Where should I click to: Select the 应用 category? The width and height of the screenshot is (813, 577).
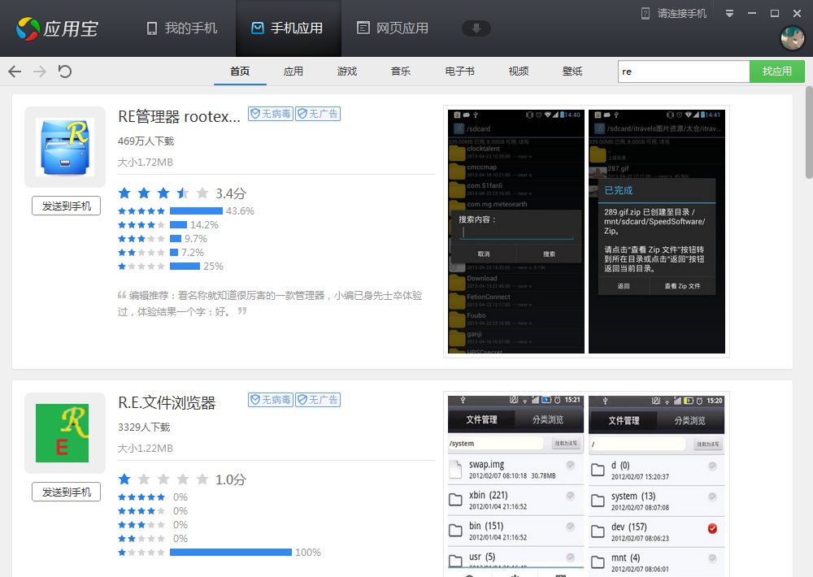pos(293,71)
